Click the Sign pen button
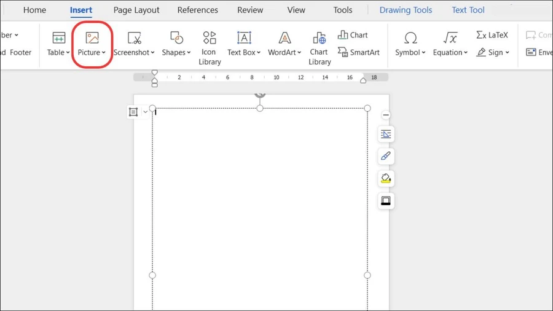The width and height of the screenshot is (553, 311). (493, 52)
